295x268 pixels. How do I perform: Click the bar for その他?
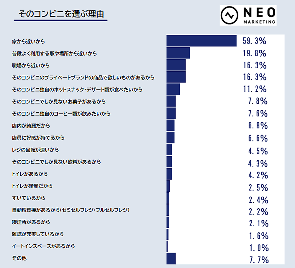point(171,258)
